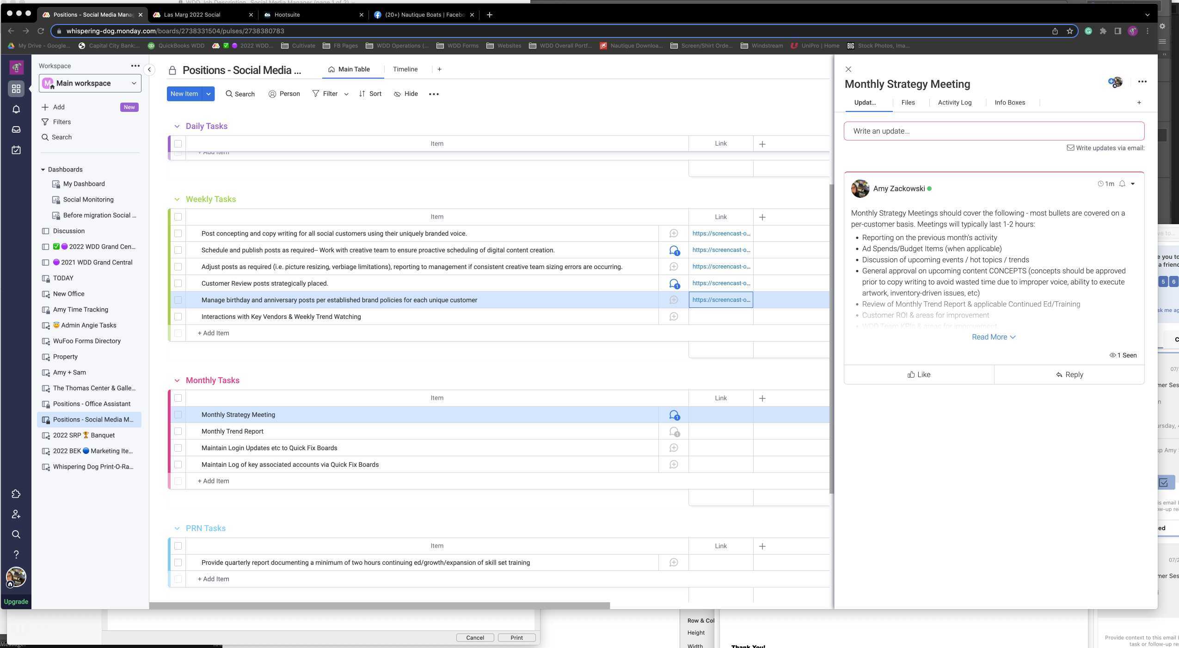Open the Help question mark icon
1179x648 pixels.
tap(16, 554)
